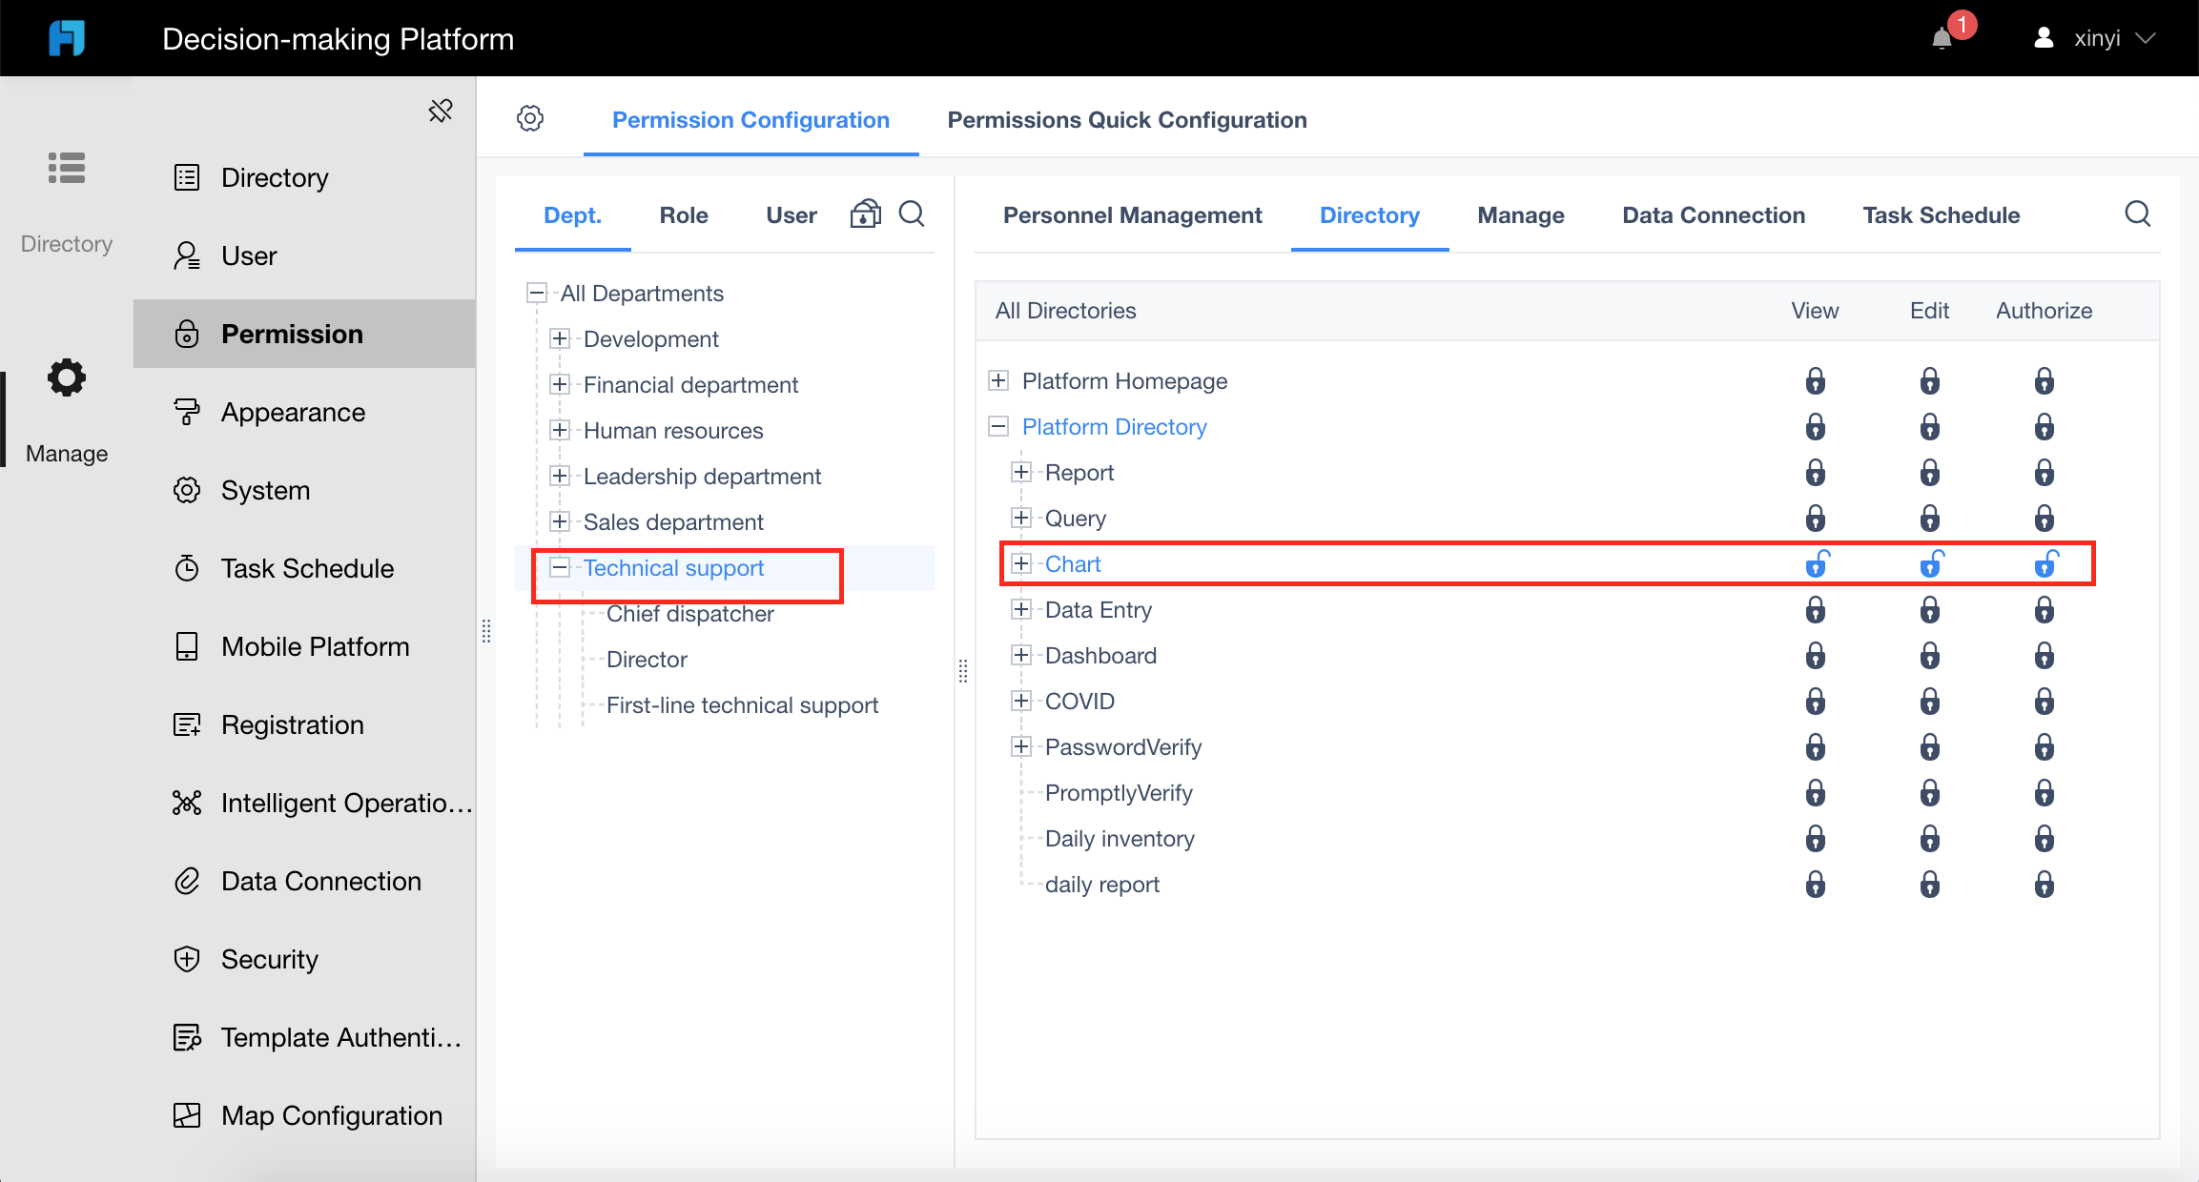Collapse the Platform Directory node
2199x1182 pixels.
(x=998, y=426)
